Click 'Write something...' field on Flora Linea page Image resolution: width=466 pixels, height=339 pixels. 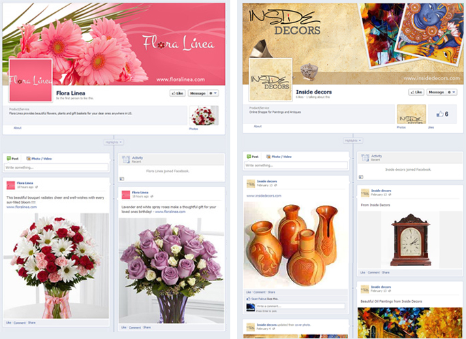[56, 167]
